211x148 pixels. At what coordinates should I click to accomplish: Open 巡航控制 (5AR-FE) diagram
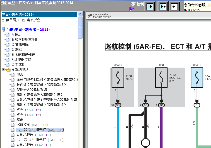[x=32, y=125]
